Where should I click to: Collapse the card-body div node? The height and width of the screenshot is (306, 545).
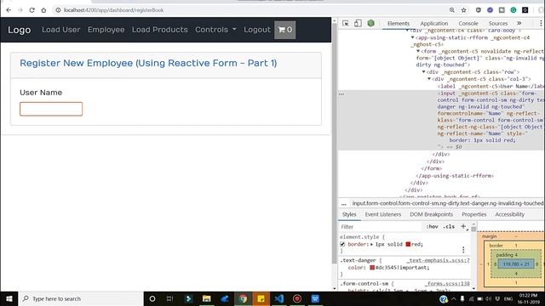point(407,31)
